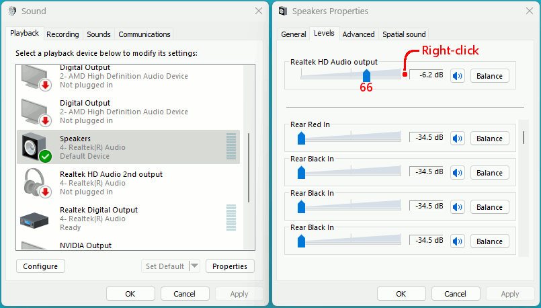Screen dimensions: 541x308
Task: Close the Sound window
Action: 259,11
